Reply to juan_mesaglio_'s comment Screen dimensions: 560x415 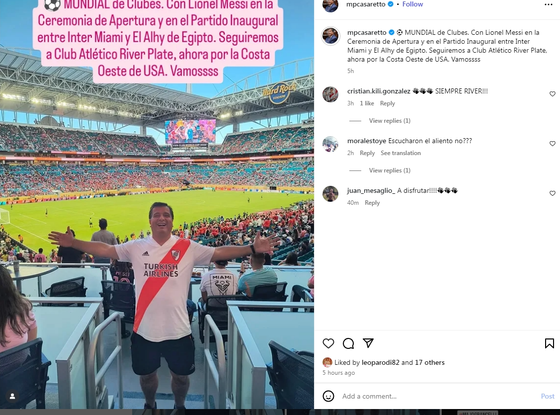[372, 202]
